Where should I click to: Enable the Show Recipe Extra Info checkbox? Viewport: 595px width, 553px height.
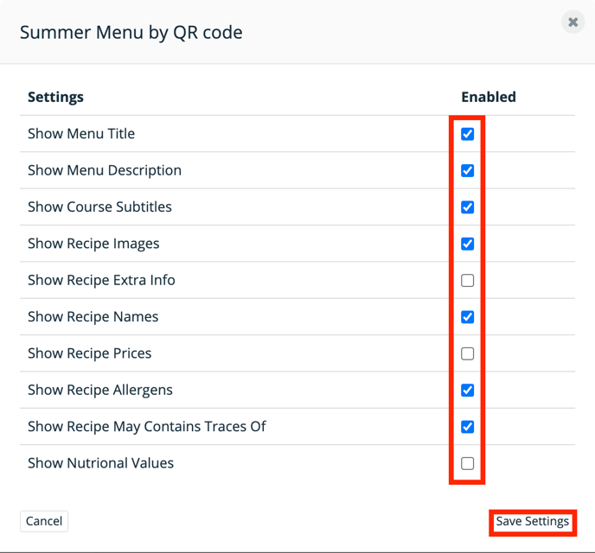tap(467, 281)
